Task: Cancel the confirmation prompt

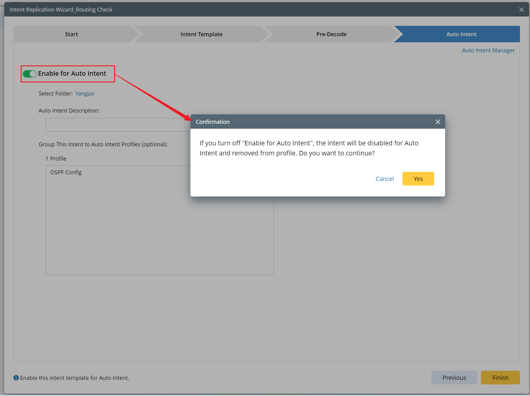Action: coord(385,179)
